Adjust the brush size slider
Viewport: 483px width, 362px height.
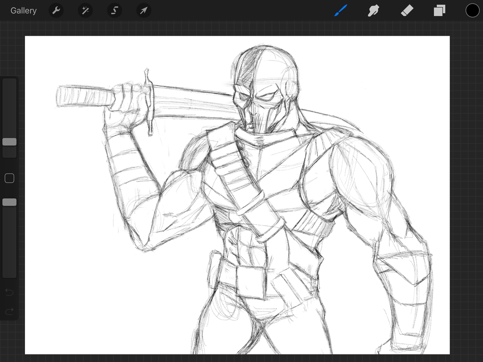[9, 142]
